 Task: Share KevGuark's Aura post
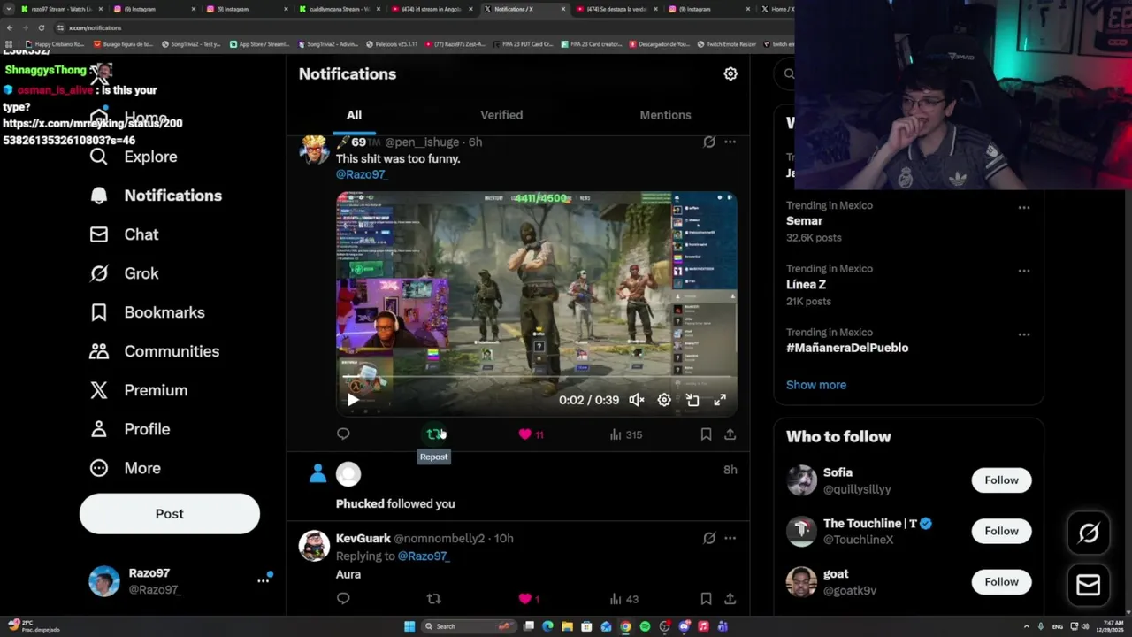click(730, 599)
